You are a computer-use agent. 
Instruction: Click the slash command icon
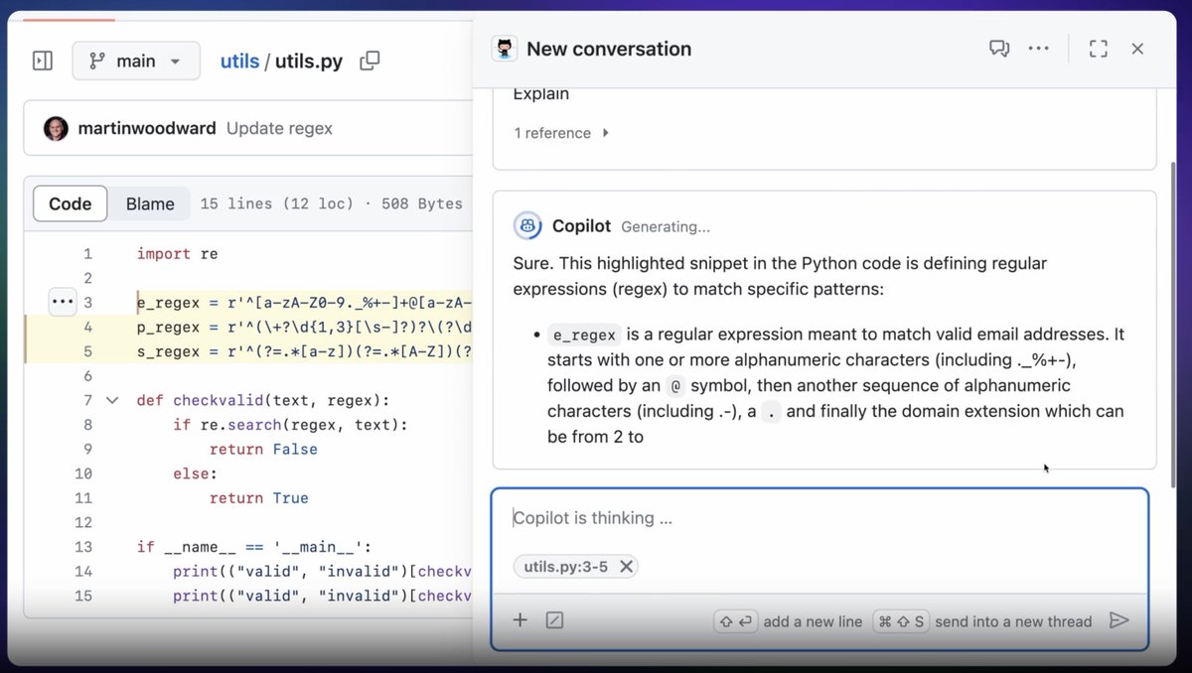555,620
